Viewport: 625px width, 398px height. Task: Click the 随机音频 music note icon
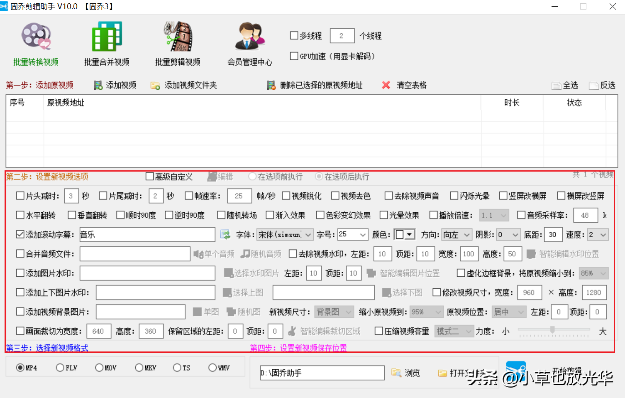pos(245,254)
